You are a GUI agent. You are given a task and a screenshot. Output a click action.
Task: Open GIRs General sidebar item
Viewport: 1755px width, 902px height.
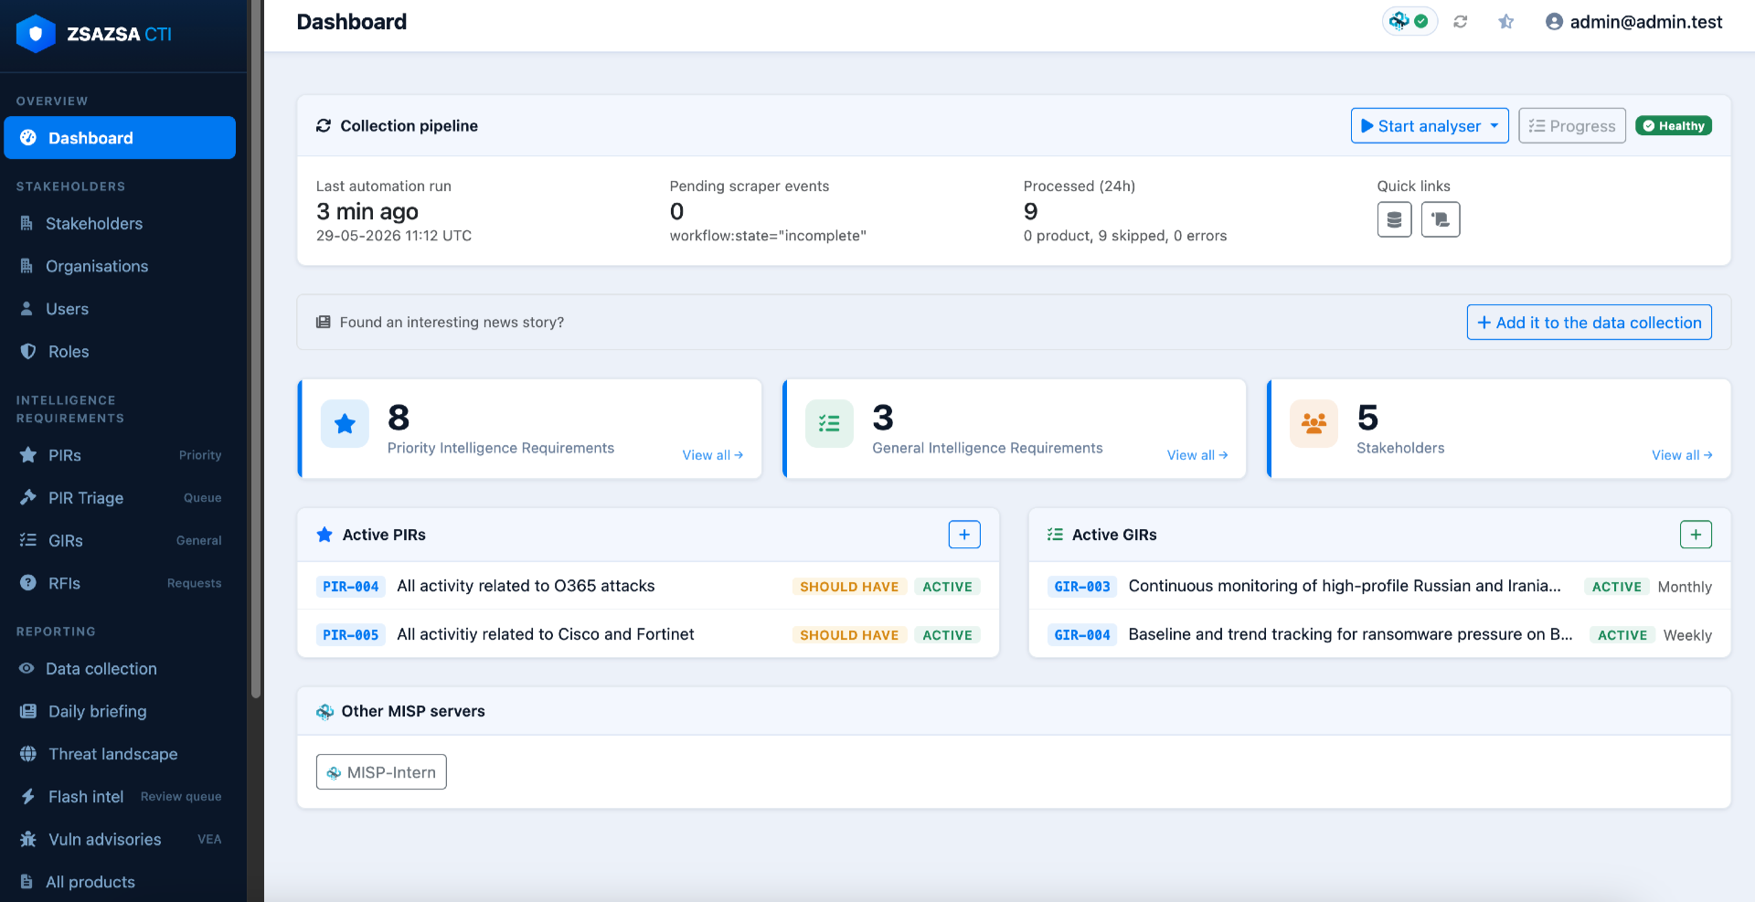point(120,541)
